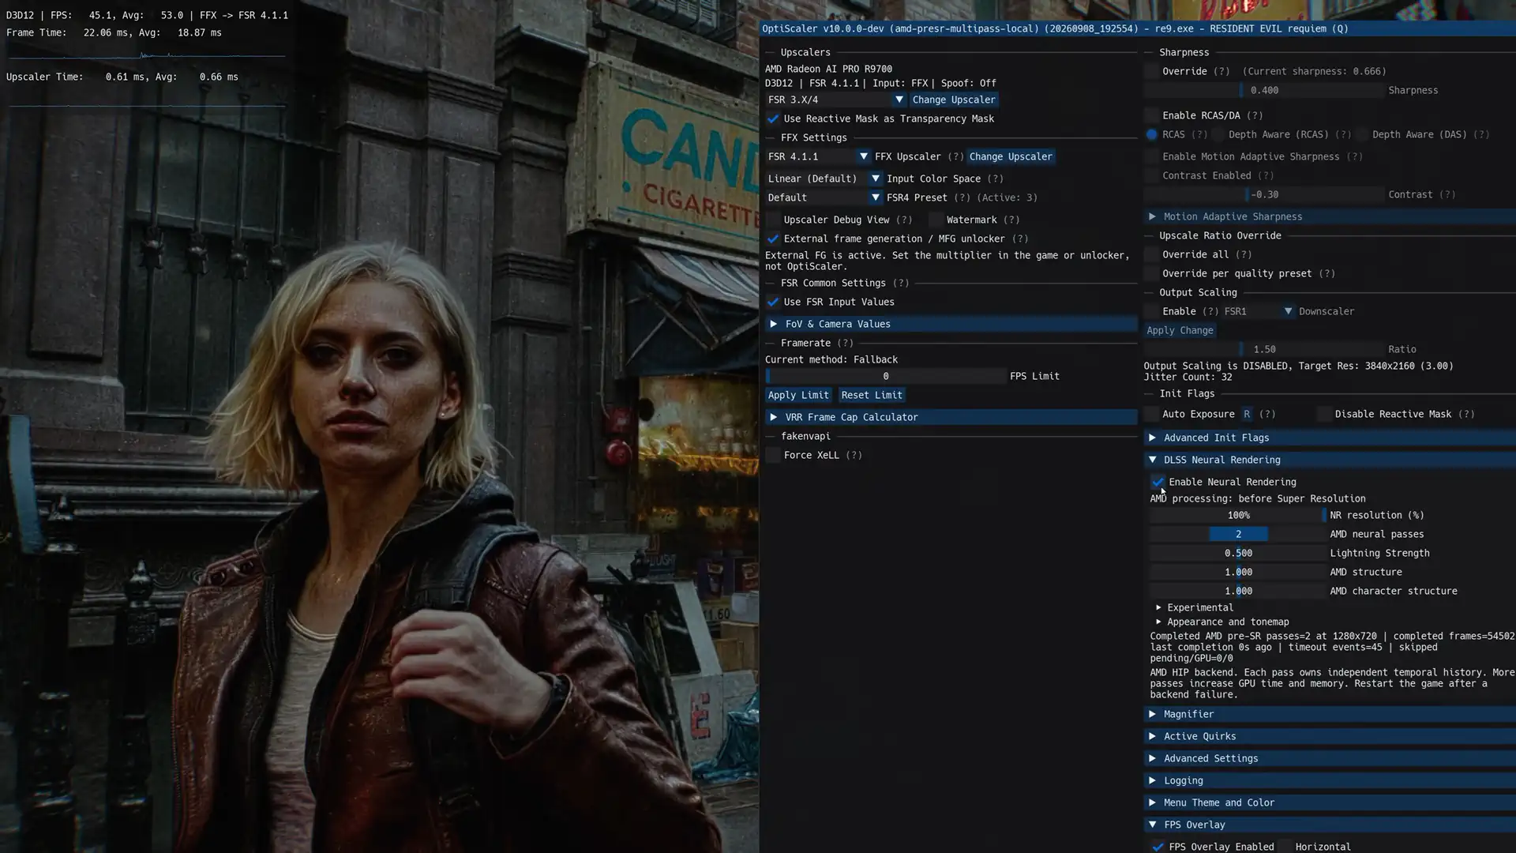Toggle External frame generation / MFG unlocker
The image size is (1516, 853).
pos(773,239)
